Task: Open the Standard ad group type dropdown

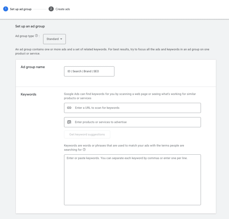Action: pos(54,39)
